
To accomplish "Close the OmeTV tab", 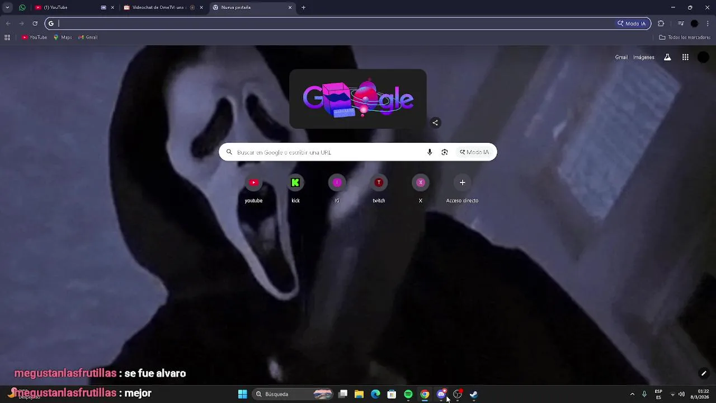I will 201,7.
